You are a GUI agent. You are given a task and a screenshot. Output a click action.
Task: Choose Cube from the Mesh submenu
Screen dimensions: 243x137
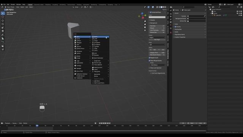100,39
